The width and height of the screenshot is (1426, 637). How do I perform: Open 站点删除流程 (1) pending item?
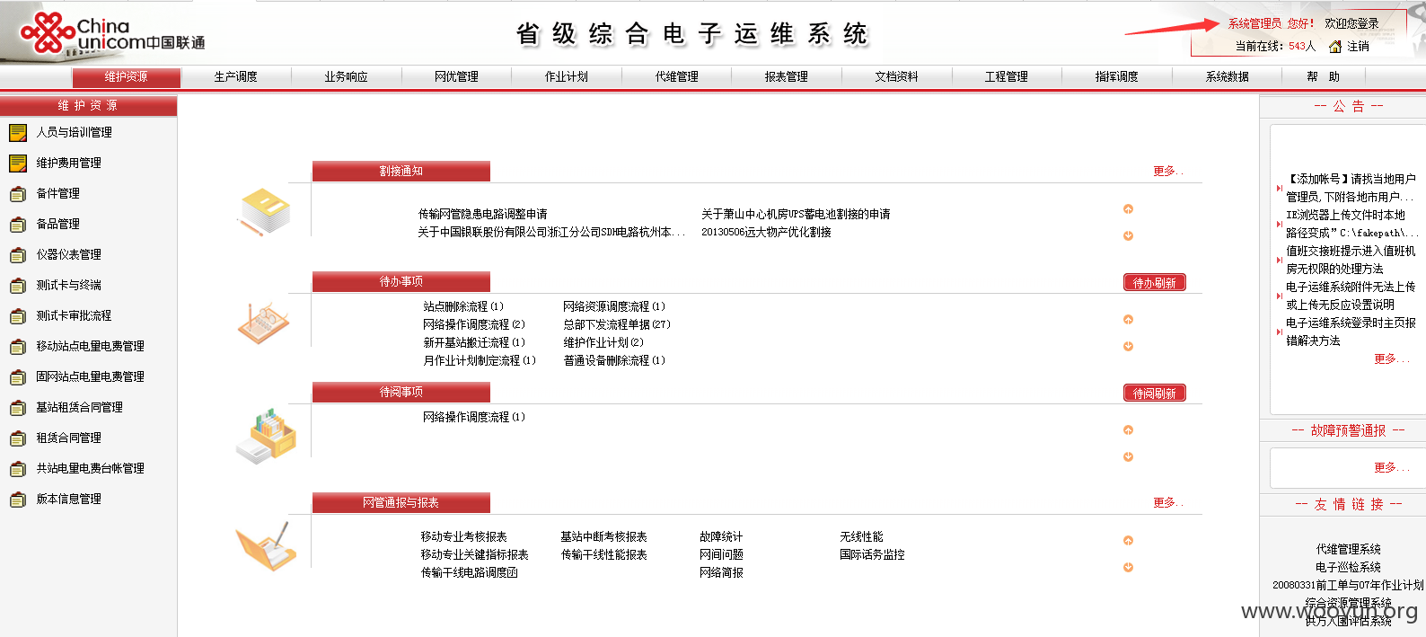[463, 307]
